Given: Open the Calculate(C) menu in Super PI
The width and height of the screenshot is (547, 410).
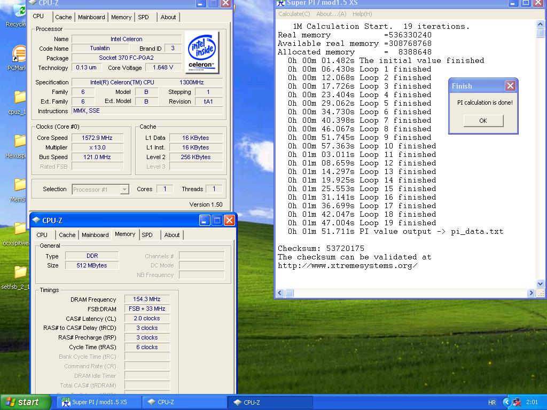Looking at the screenshot, I should [x=294, y=14].
